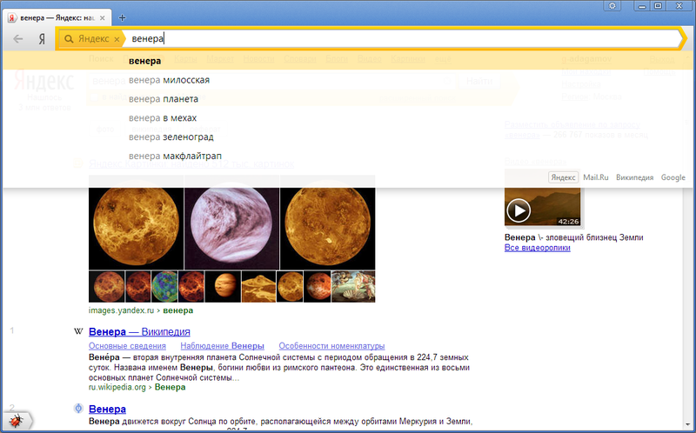Remove the Яндекс search chip with its x
The height and width of the screenshot is (433, 696).
pyautogui.click(x=117, y=39)
